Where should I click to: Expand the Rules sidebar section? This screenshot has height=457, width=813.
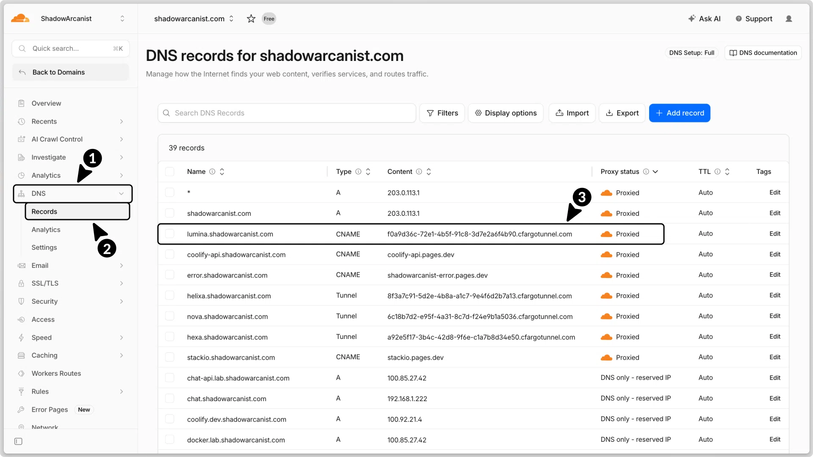coord(122,391)
